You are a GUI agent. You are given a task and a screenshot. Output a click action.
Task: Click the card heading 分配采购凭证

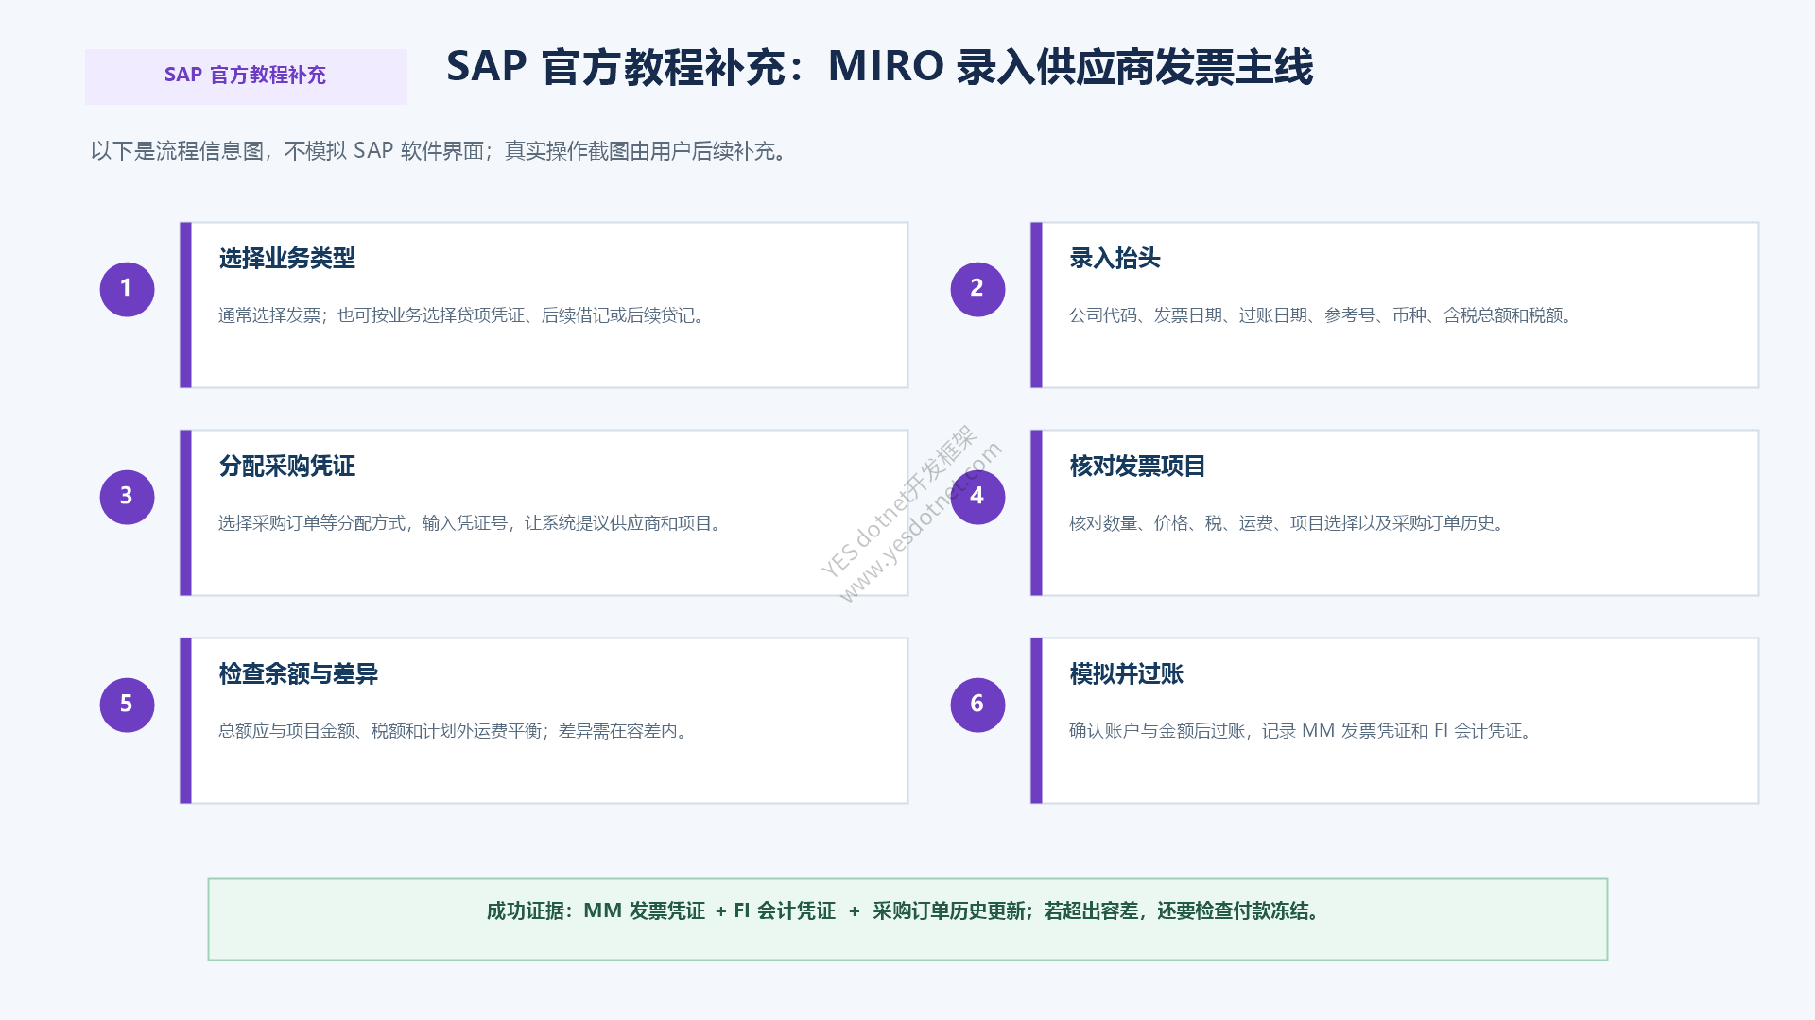[287, 466]
